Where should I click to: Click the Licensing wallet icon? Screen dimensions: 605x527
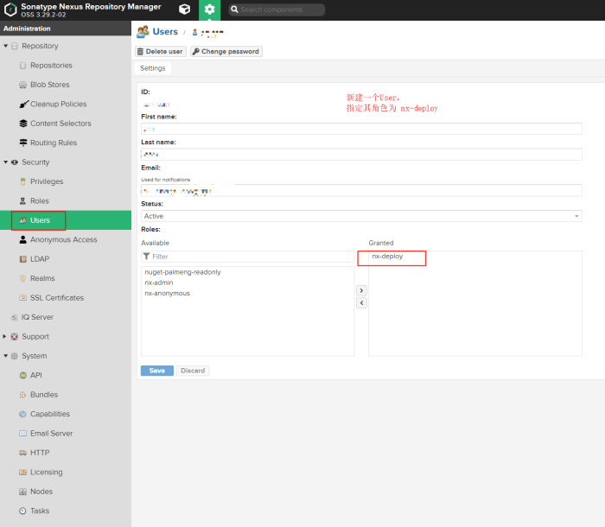23,473
